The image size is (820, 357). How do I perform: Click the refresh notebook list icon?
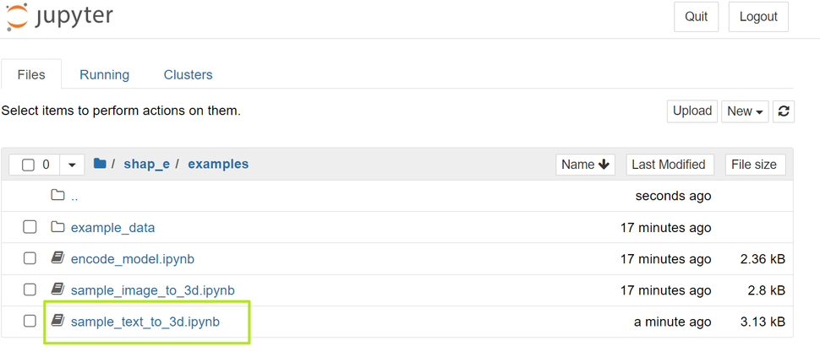784,111
